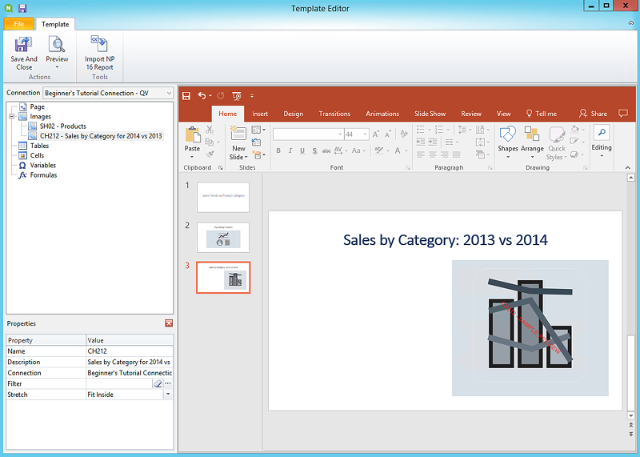This screenshot has width=640, height=457.
Task: Toggle italic text formatting
Action: pyautogui.click(x=290, y=150)
